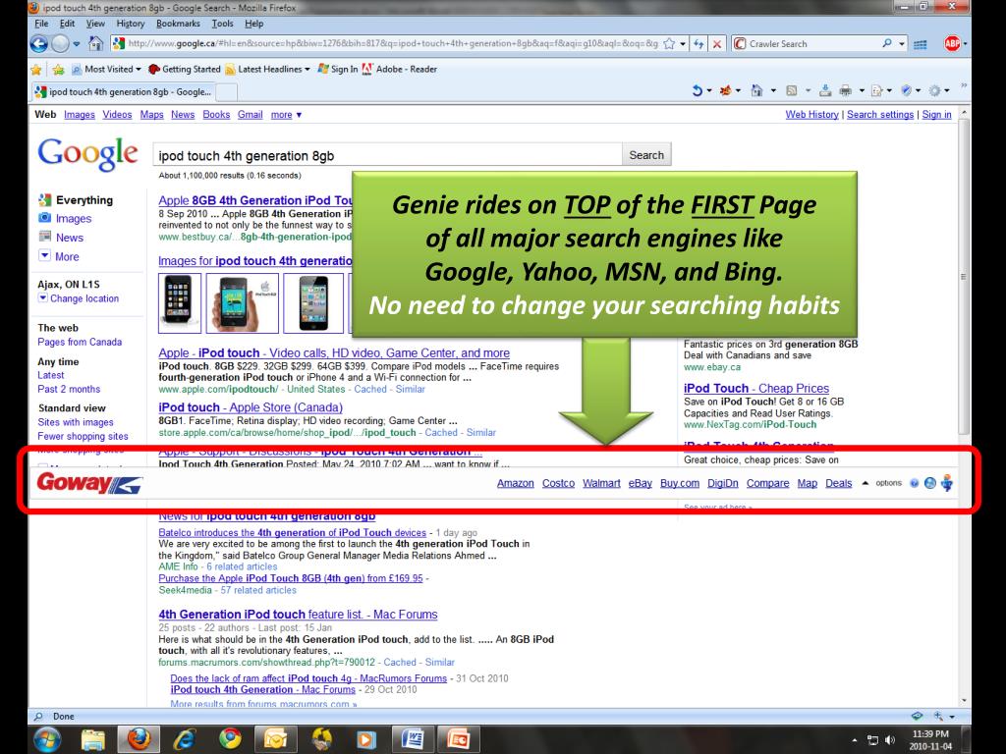Open the Windows Start orb
Screen dimensions: 1006x754
point(47,739)
